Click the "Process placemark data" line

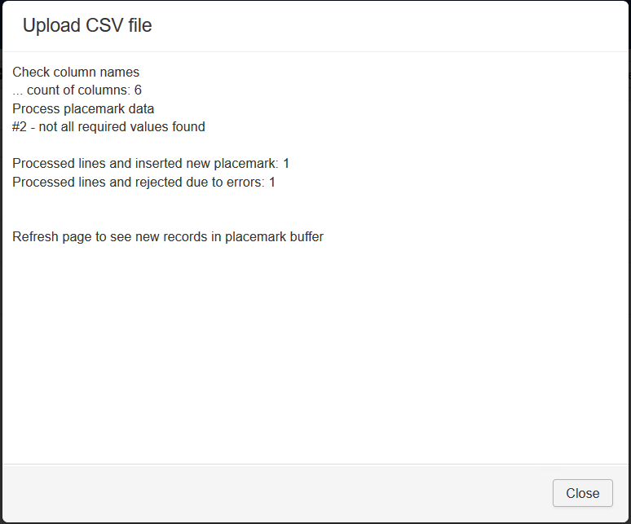point(83,108)
